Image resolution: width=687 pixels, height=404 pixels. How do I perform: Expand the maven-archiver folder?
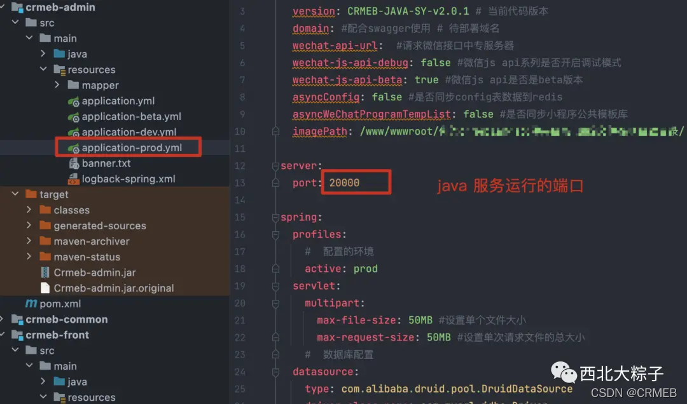pyautogui.click(x=29, y=241)
